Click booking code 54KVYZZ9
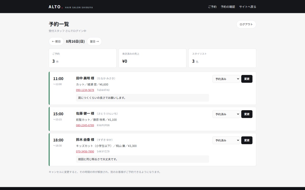Viewport: 305px width, 190px height. [x=103, y=151]
